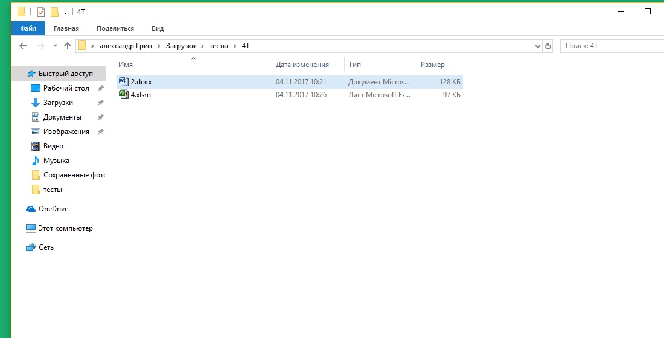Open Рабочий стол in navigation pane
The height and width of the screenshot is (338, 664).
click(66, 88)
